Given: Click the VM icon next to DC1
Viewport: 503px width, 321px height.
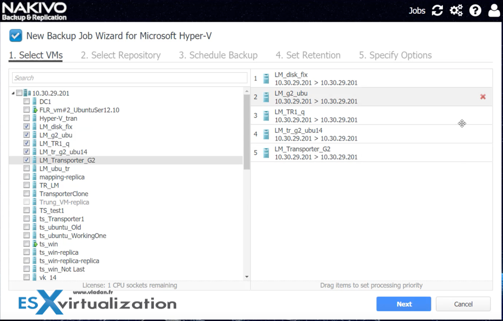Looking at the screenshot, I should click(x=34, y=102).
